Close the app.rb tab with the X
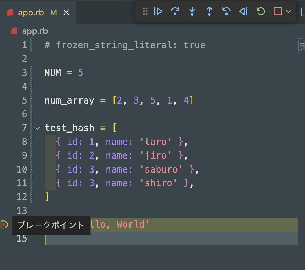The image size is (305, 270). click(66, 12)
